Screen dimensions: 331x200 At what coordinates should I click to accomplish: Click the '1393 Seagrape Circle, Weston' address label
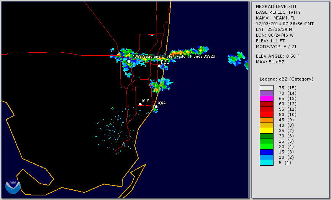point(174,56)
